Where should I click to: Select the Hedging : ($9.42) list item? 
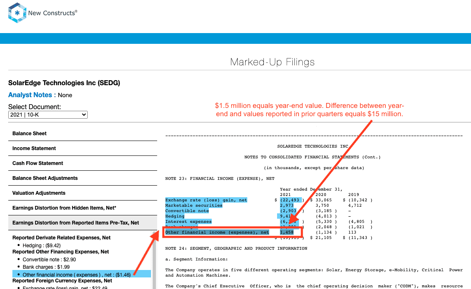(x=42, y=246)
